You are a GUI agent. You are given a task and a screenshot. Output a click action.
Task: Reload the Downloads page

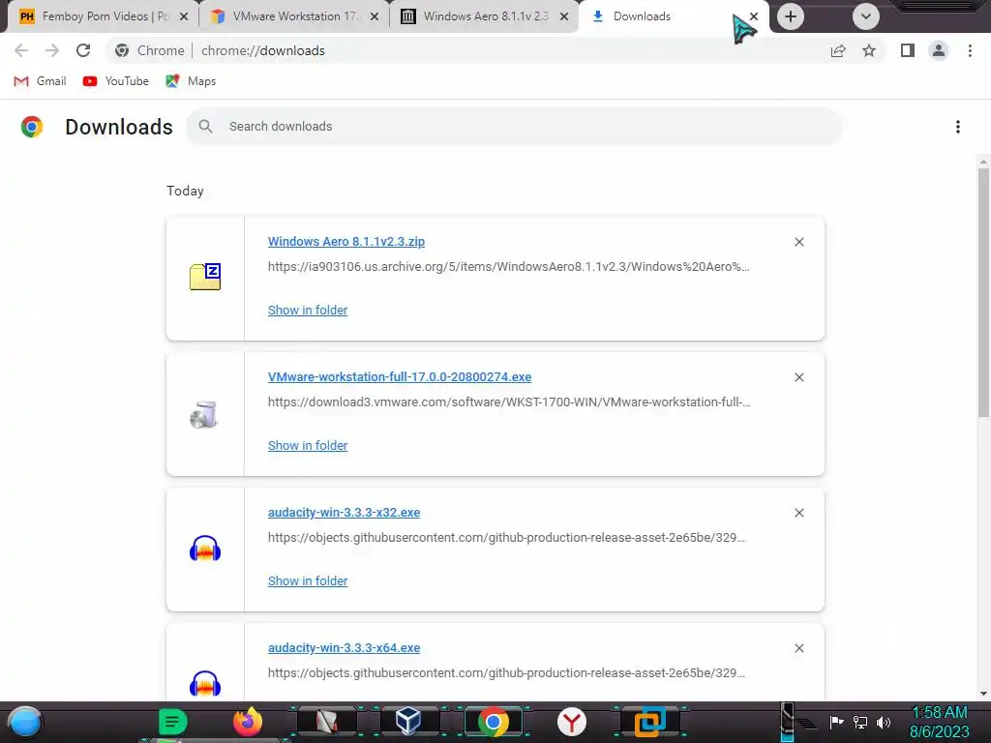(83, 50)
